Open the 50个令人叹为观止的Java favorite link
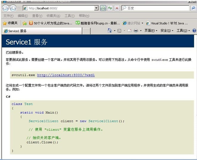The width and height of the screenshot is (197, 160). [x=51, y=23]
